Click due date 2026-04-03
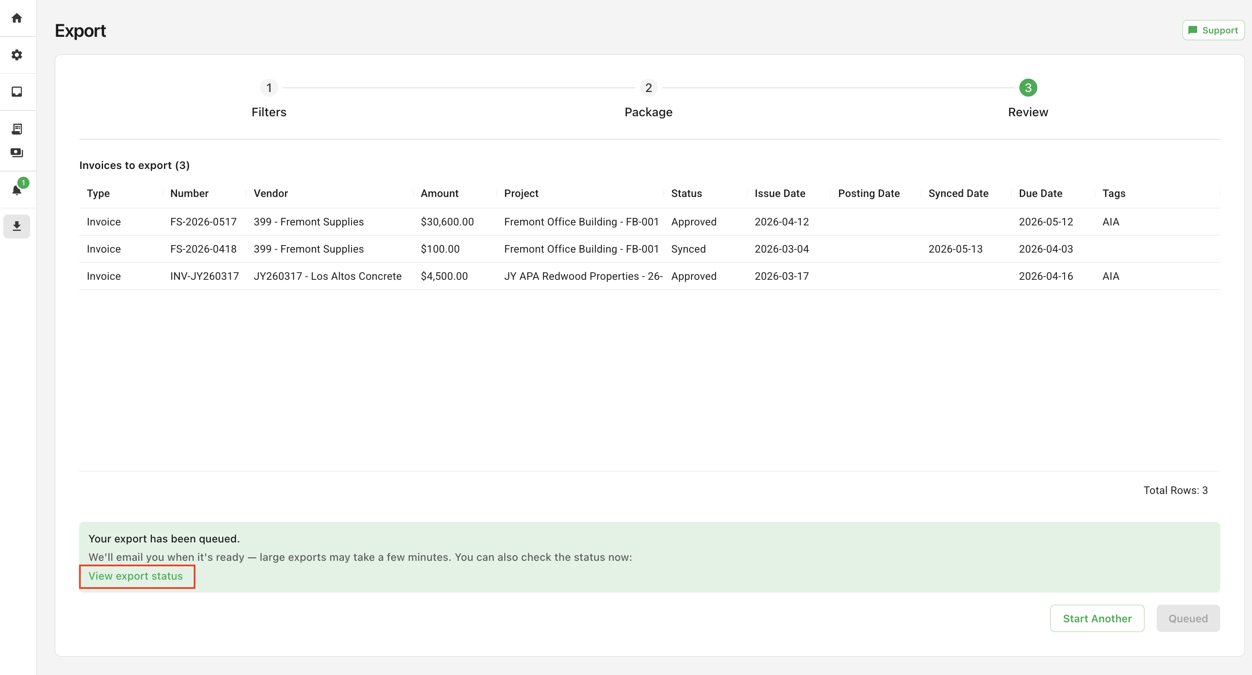 pyautogui.click(x=1045, y=249)
